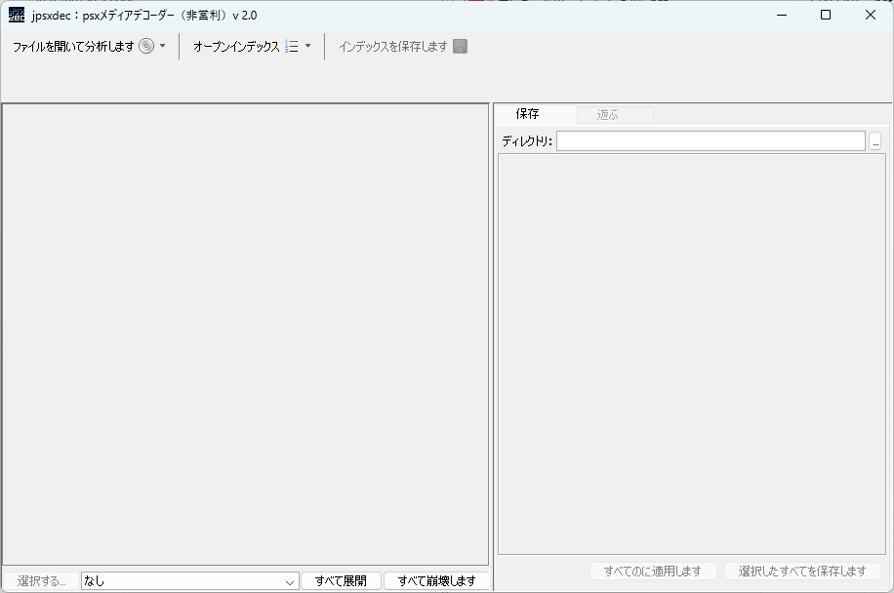Switch to the 遊ぶ tab
This screenshot has height=593, width=894.
click(x=608, y=115)
